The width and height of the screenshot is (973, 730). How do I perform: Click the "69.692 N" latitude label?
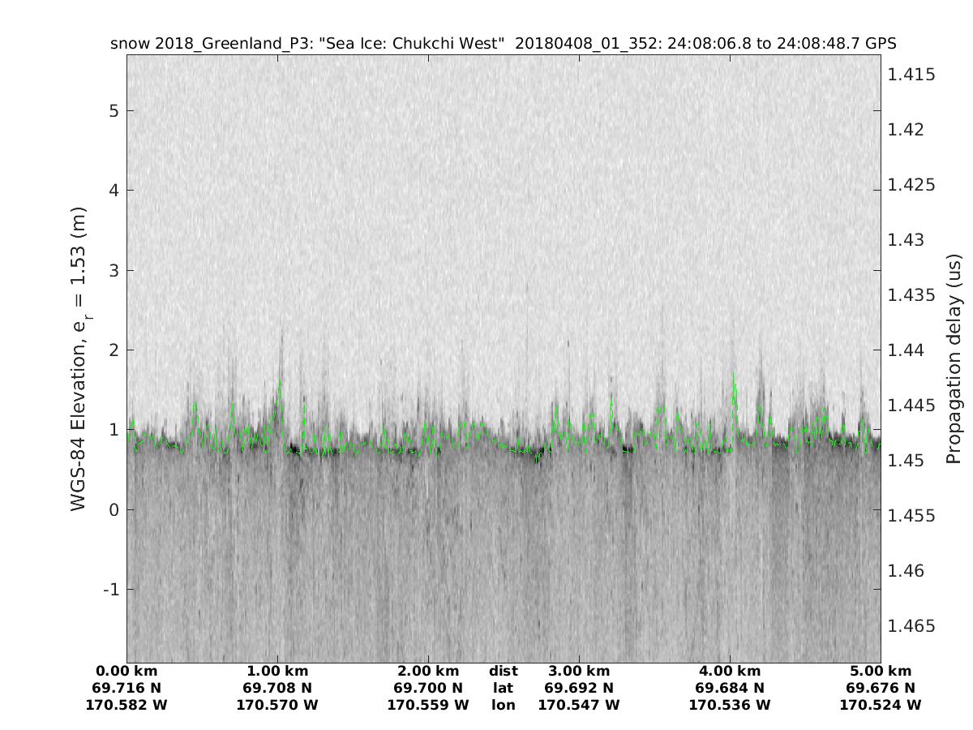tap(579, 688)
